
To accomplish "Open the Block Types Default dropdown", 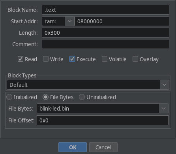I will 88,85.
